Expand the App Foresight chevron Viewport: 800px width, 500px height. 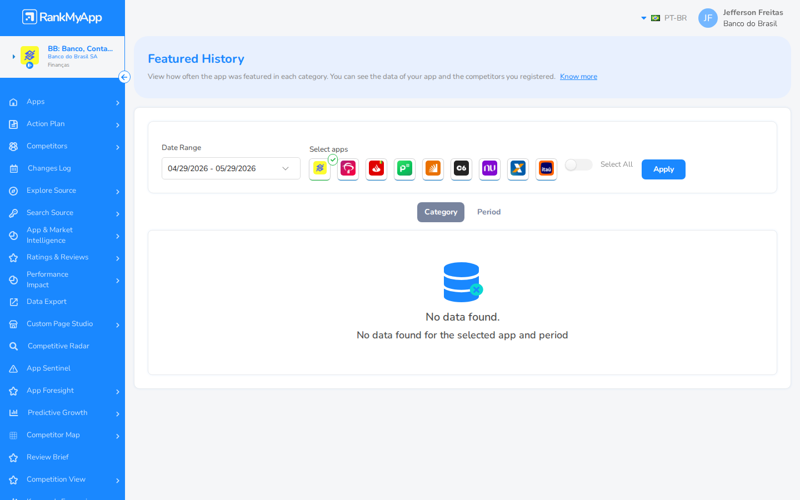[118, 391]
